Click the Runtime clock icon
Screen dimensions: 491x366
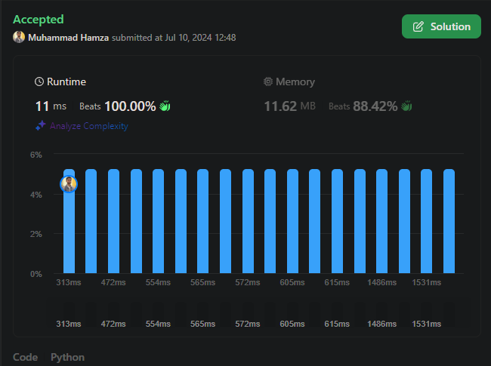pyautogui.click(x=40, y=82)
